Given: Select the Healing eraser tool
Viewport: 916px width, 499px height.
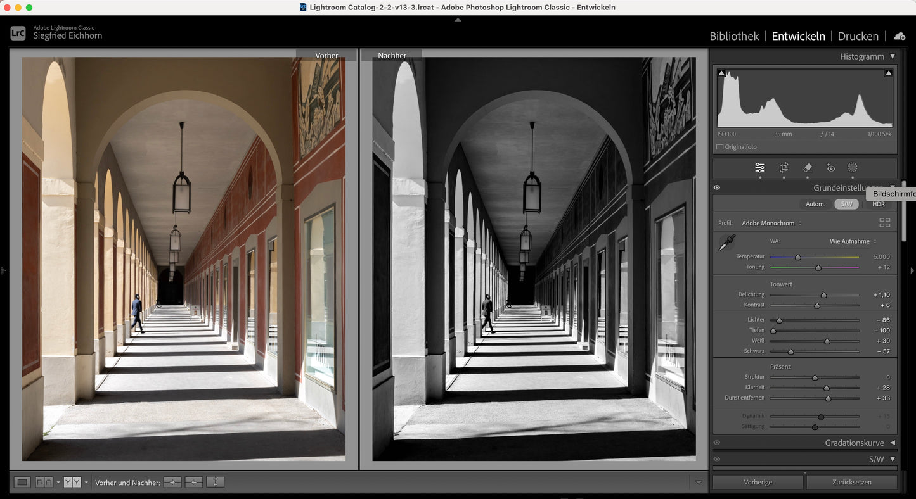Looking at the screenshot, I should coord(807,168).
